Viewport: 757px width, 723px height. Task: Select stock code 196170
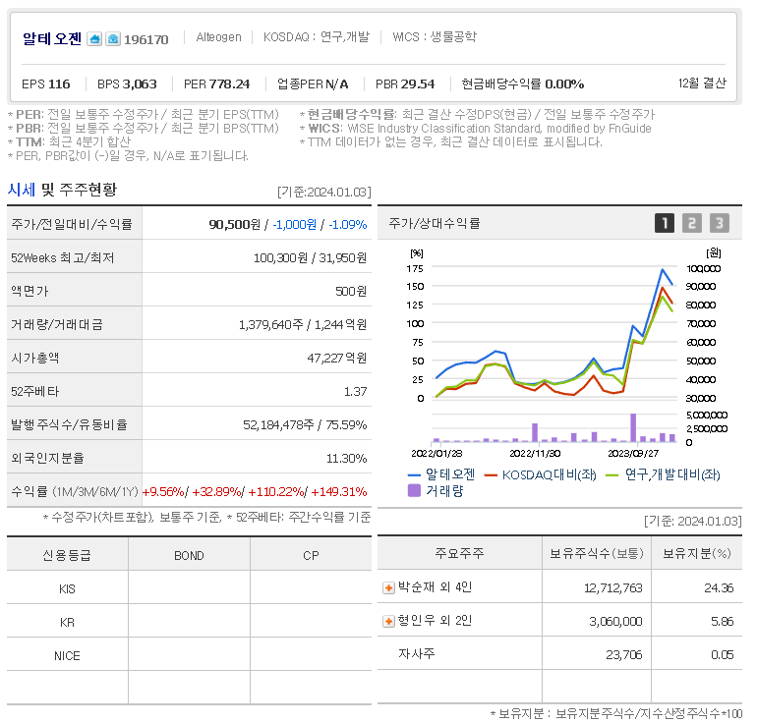146,39
